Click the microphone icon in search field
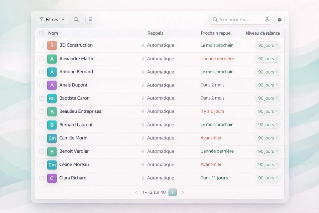Screen dimensions: 319x213 pyautogui.click(x=267, y=20)
